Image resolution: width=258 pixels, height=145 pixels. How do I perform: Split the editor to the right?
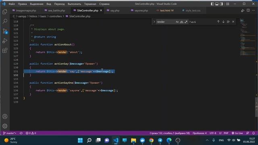(x=248, y=10)
